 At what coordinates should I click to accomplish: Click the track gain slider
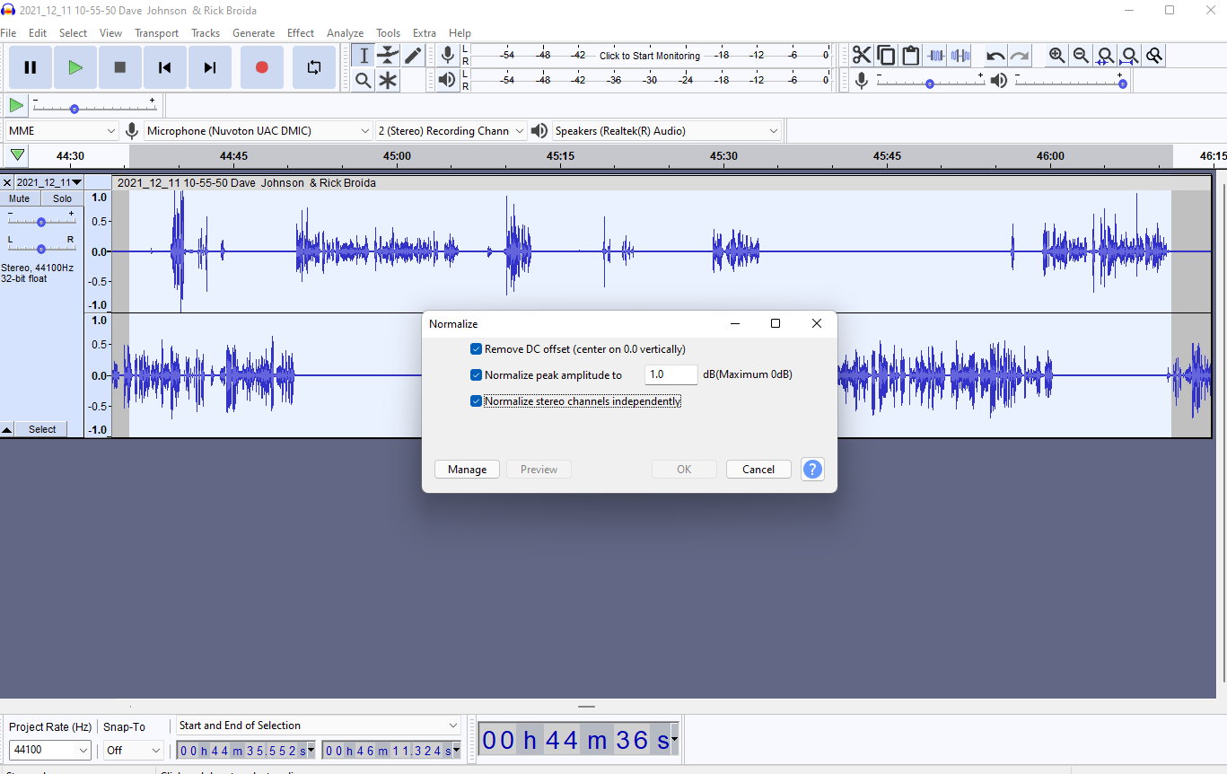[40, 221]
